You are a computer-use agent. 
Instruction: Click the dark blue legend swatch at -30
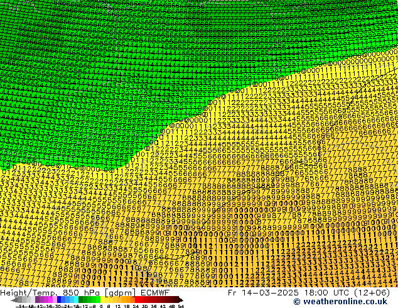[59, 300]
